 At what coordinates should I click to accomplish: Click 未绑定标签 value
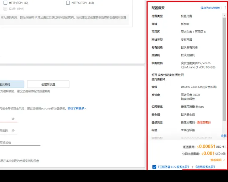[188, 130]
